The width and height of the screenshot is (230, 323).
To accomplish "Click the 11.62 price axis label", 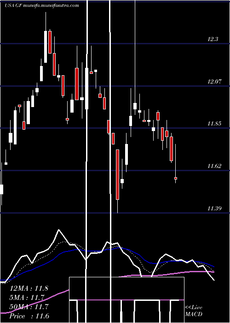I will 215,166.
